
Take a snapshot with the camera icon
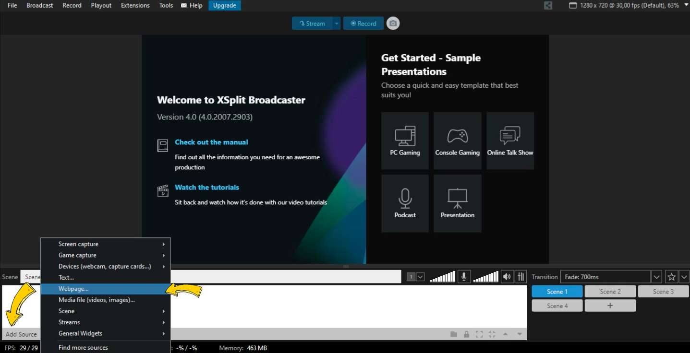(393, 23)
